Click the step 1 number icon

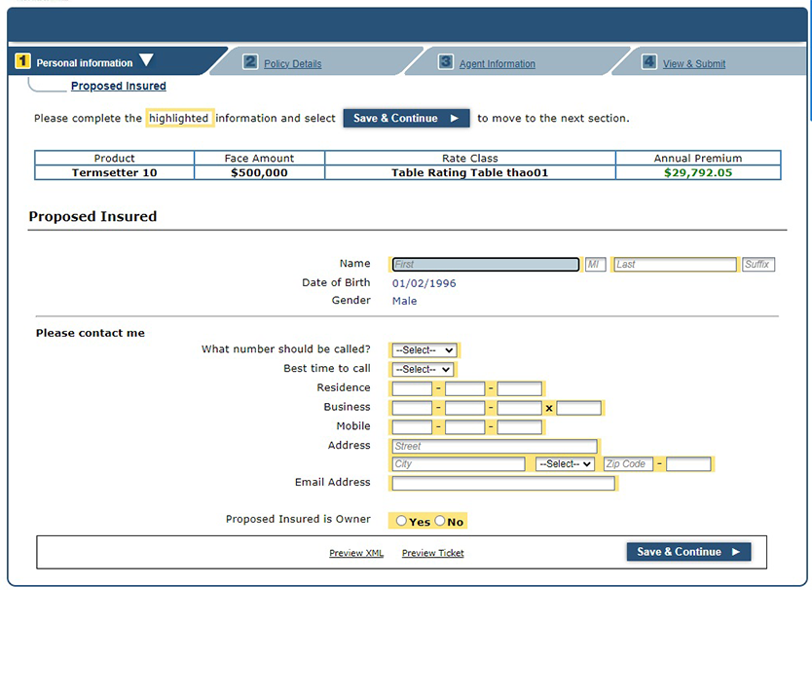click(x=23, y=62)
